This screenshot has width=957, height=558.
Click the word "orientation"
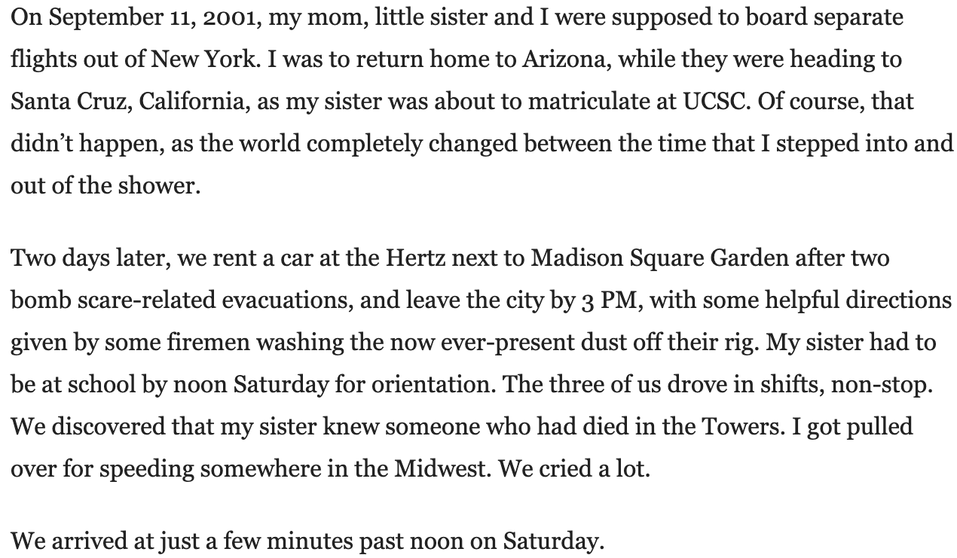(433, 385)
